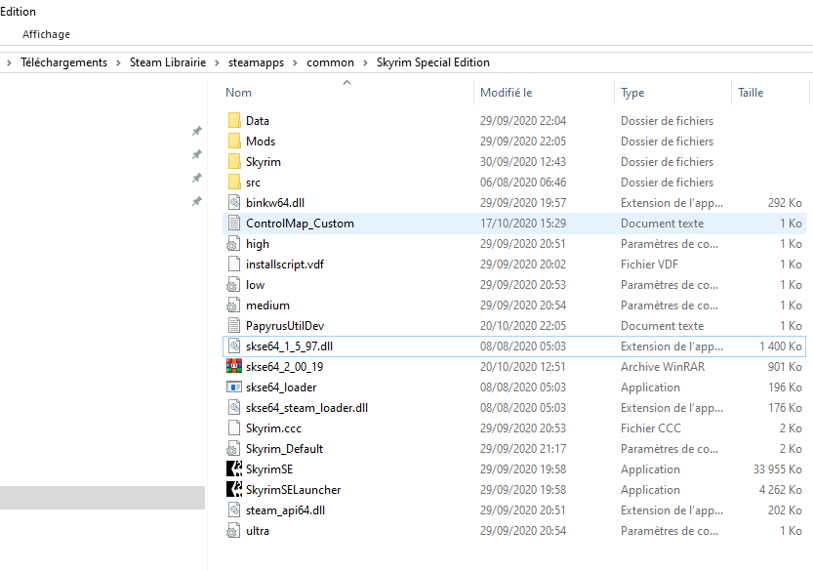Image resolution: width=813 pixels, height=570 pixels.
Task: Select the Skyrim_Default settings icon
Action: (x=234, y=448)
